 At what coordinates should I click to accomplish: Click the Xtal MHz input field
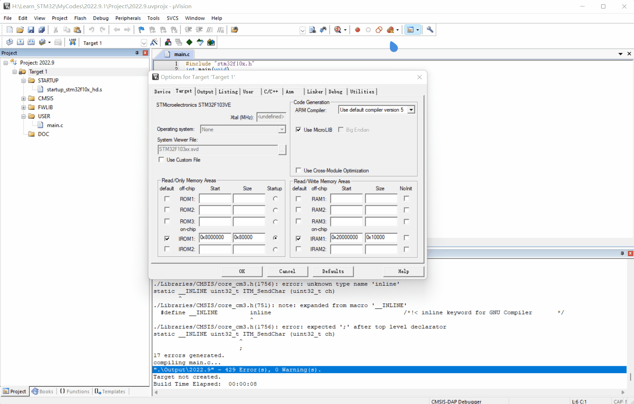pyautogui.click(x=271, y=117)
